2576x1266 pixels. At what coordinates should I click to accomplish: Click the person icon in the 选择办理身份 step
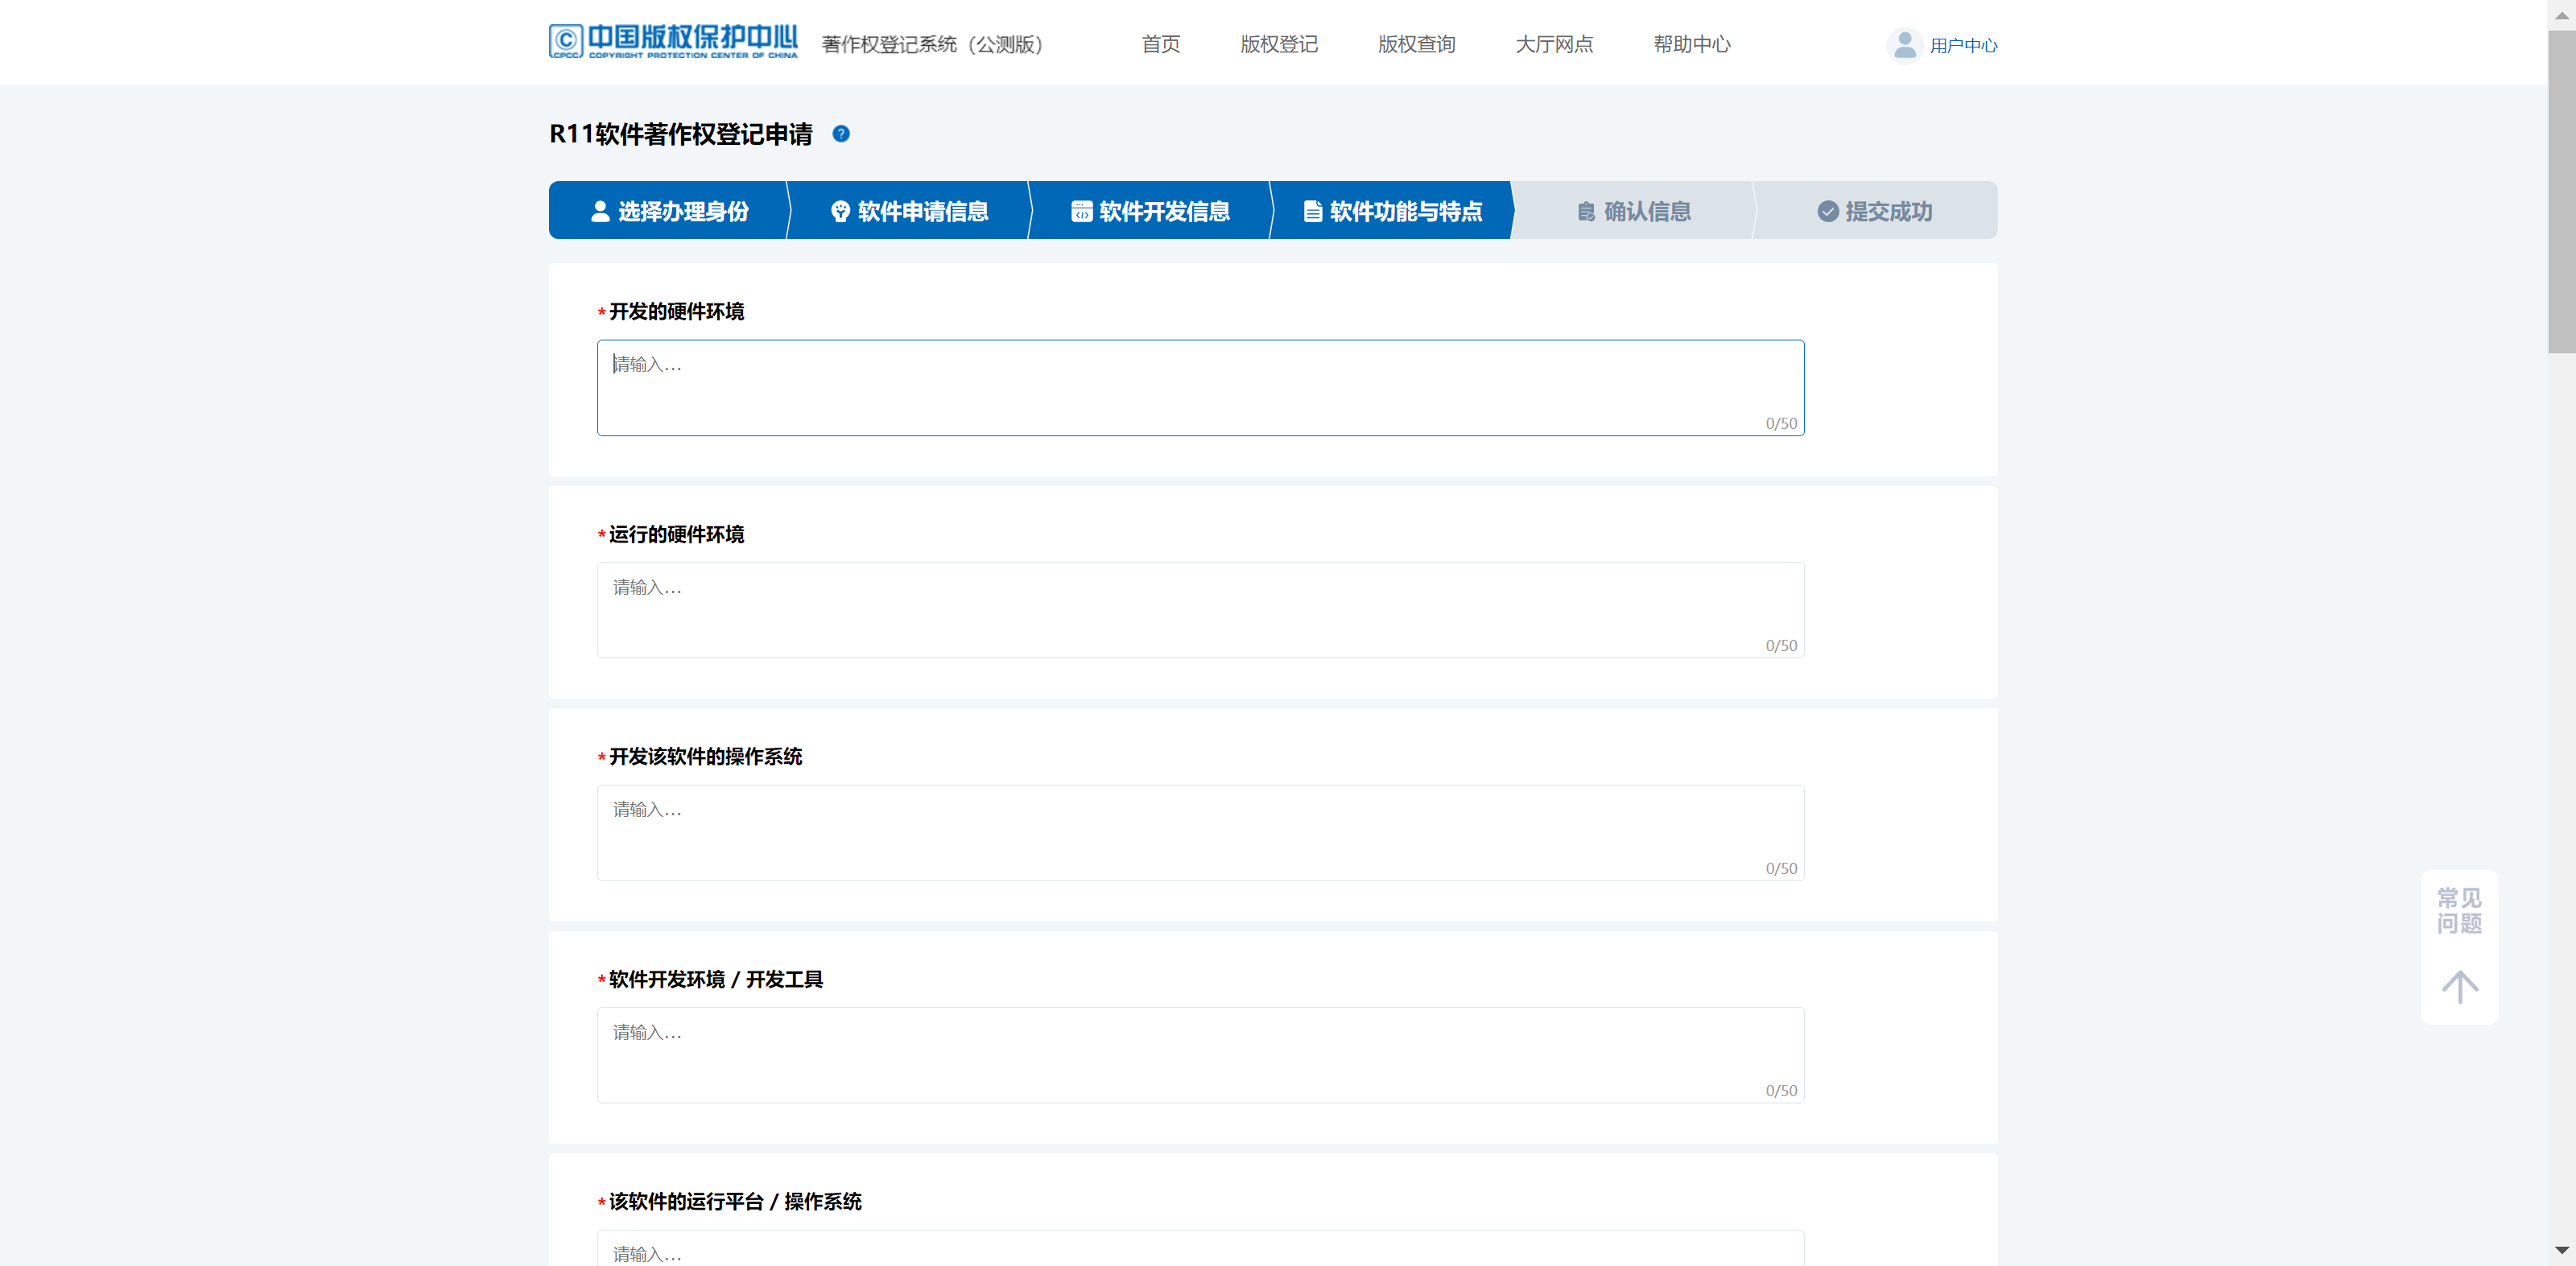point(600,211)
